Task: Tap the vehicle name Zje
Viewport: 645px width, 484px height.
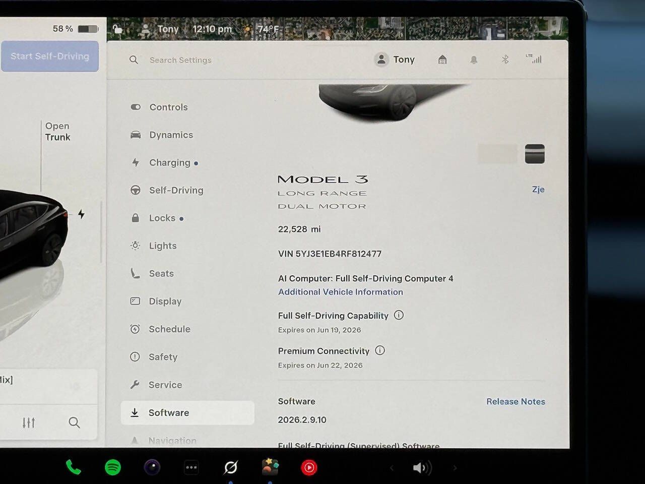Action: point(538,190)
